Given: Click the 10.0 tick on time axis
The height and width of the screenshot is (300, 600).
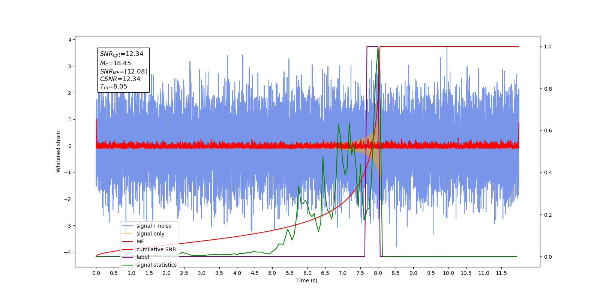Looking at the screenshot, I should click(448, 273).
